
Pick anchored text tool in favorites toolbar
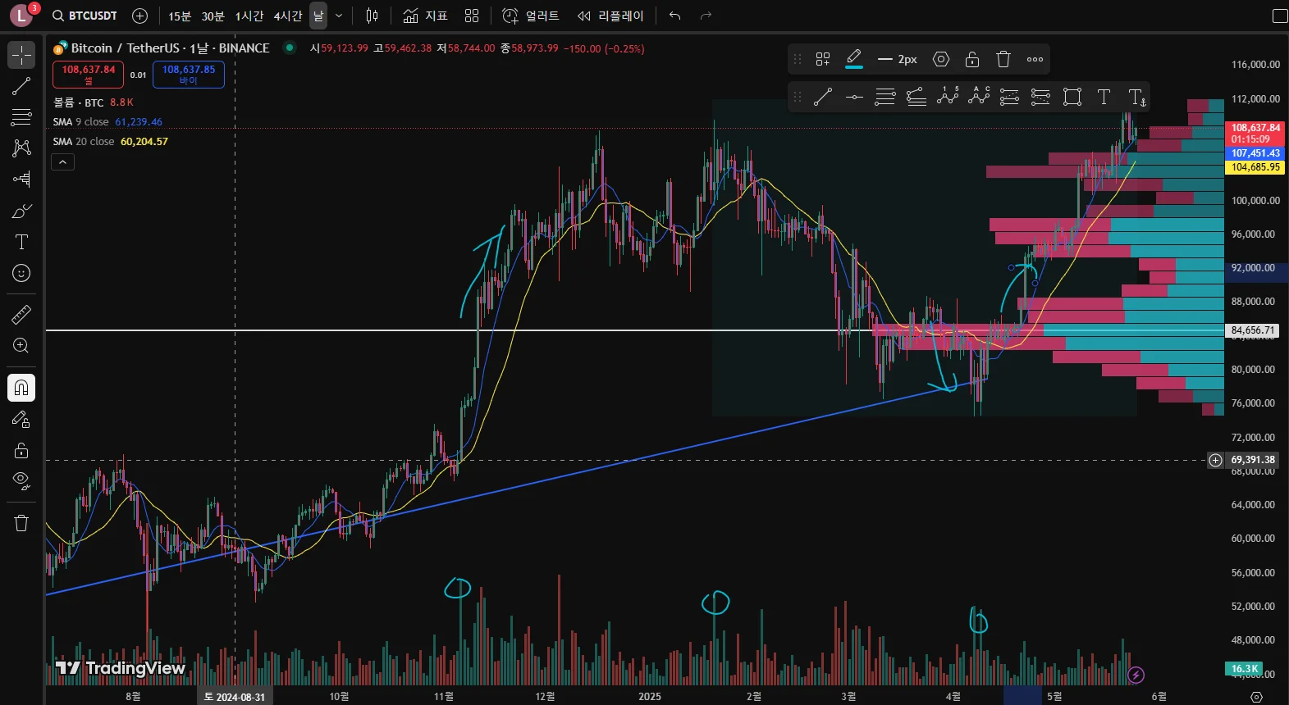click(x=1136, y=97)
